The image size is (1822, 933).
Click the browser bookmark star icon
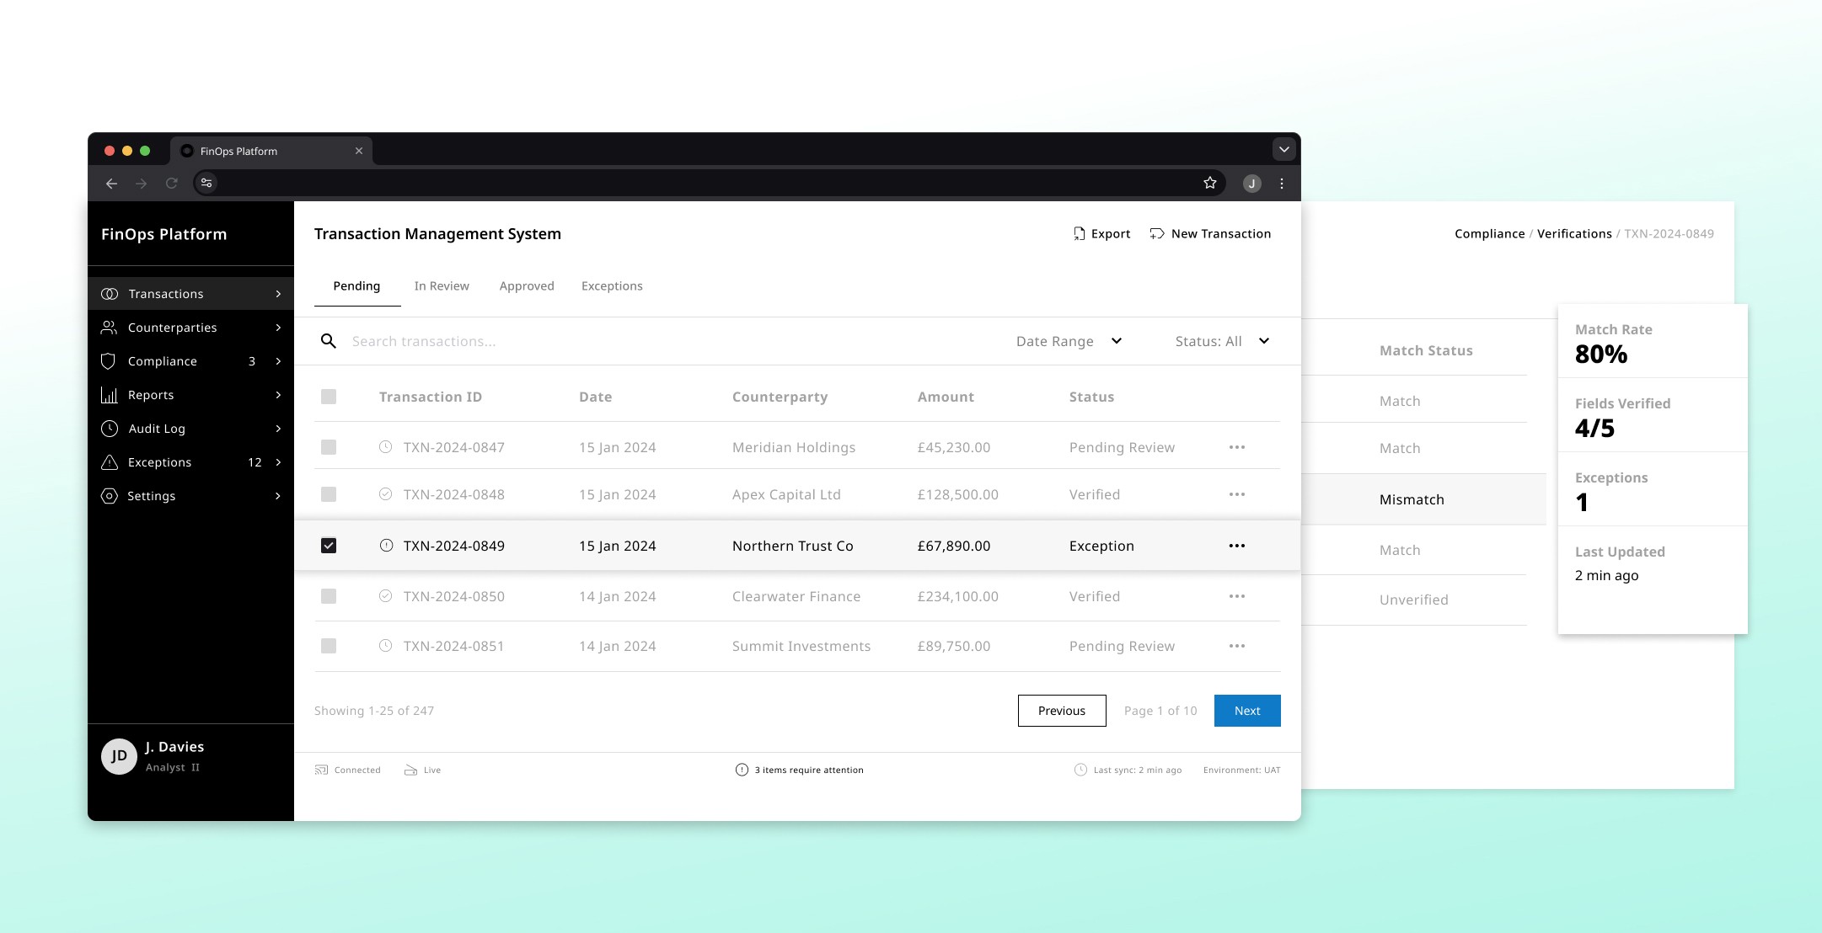[x=1210, y=183]
